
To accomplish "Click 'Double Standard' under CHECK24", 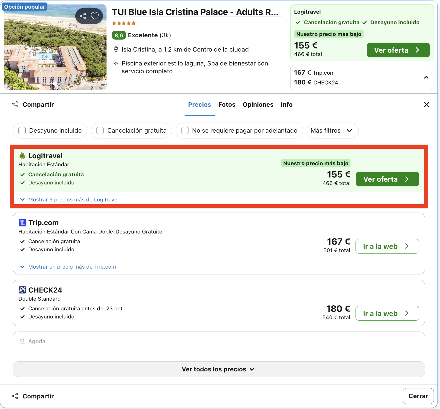I will 40,299.
